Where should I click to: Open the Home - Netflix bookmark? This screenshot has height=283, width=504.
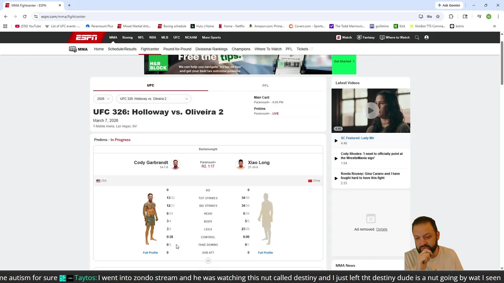click(x=232, y=26)
